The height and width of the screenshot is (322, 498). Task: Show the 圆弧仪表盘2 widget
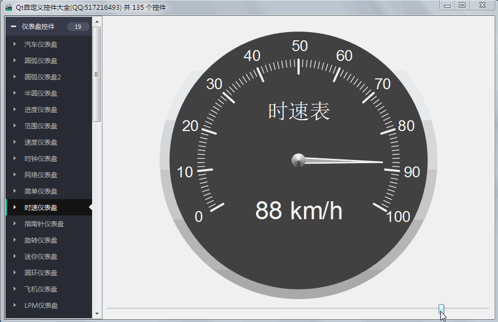point(42,77)
